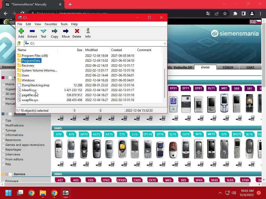This screenshot has width=266, height=199.
Task: Switch site to Czech flag
Action: coord(258,22)
